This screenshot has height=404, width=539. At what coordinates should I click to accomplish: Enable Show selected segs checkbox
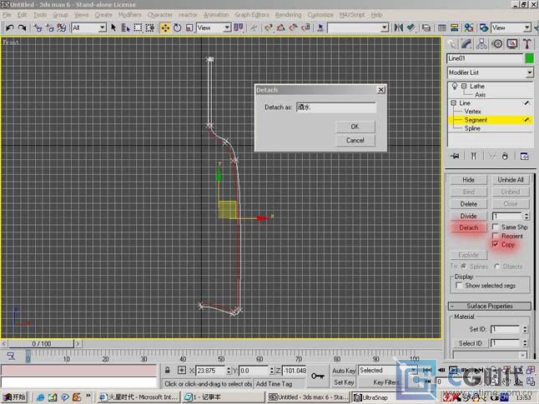pyautogui.click(x=459, y=286)
